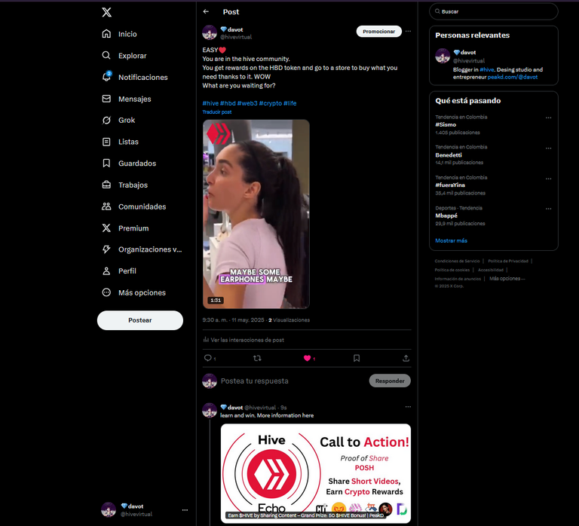Open Trabajos briefcase item

[124, 185]
